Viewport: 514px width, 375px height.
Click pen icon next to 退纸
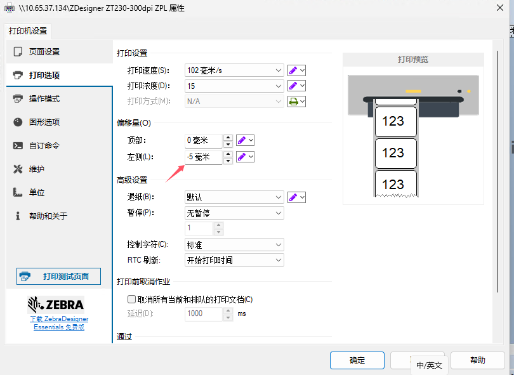[x=293, y=197]
